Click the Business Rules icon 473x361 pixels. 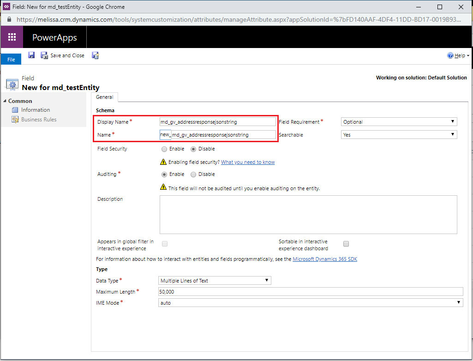(15, 120)
